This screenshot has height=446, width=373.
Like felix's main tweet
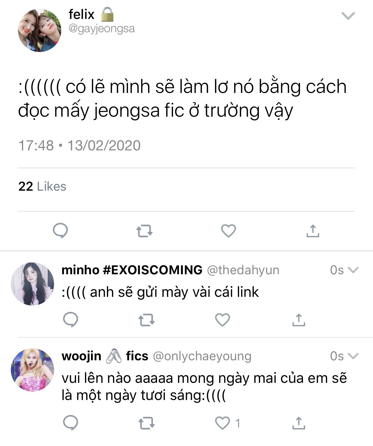(229, 231)
